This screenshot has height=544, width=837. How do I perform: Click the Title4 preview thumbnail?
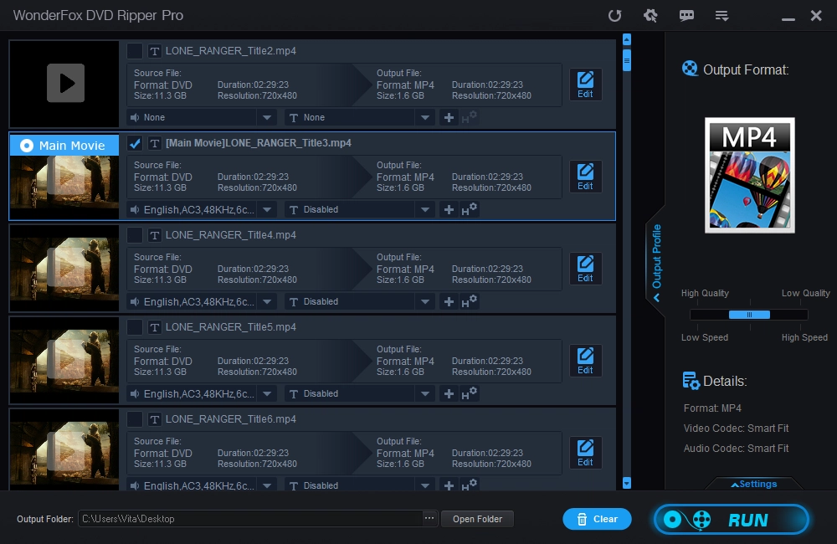(64, 268)
